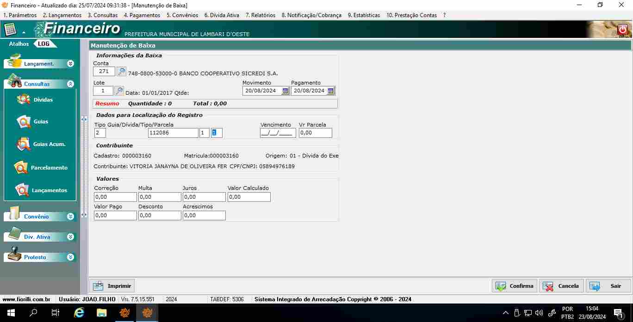633x322 pixels.
Task: Click the Tipo Guia field showing 2
Action: click(100, 133)
